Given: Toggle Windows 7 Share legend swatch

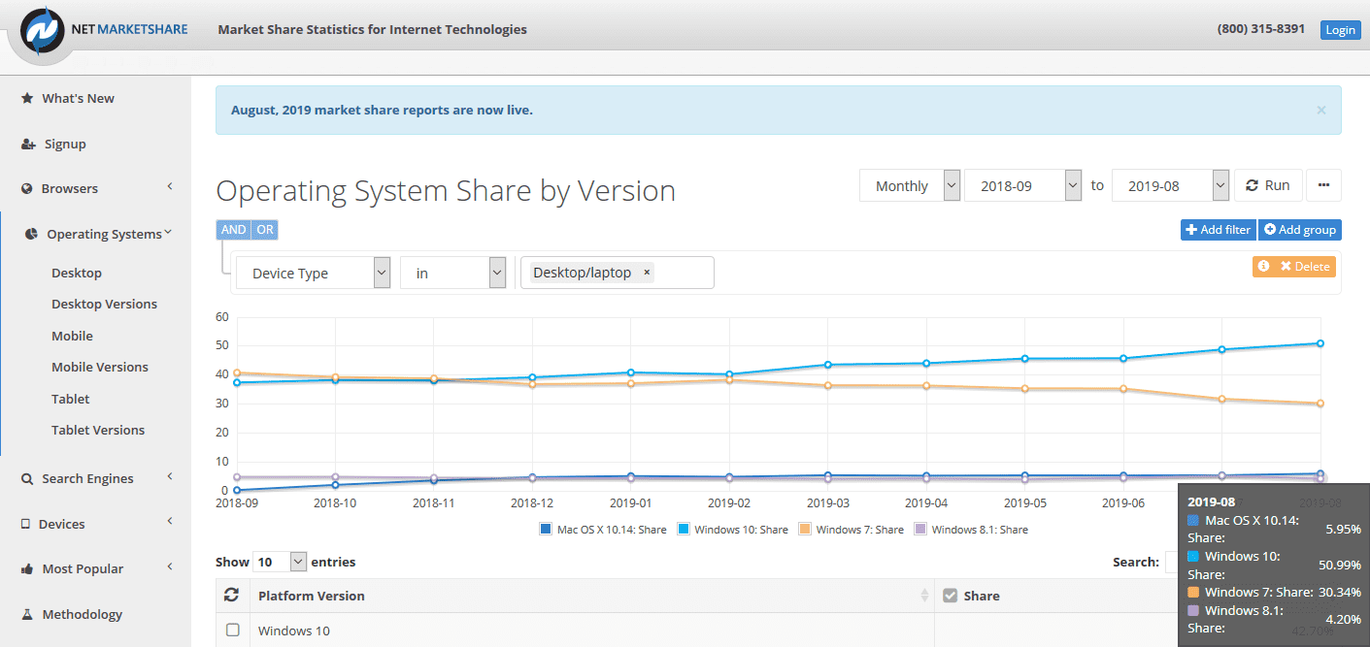Looking at the screenshot, I should tap(805, 530).
